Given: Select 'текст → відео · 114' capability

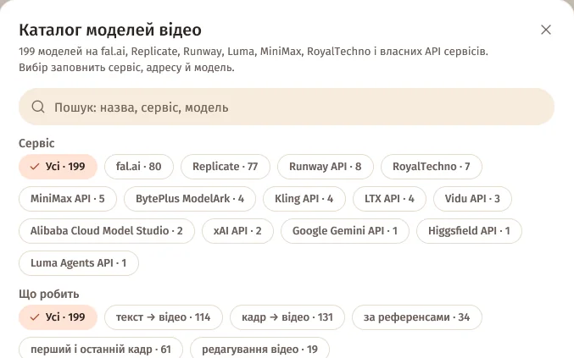Looking at the screenshot, I should pyautogui.click(x=164, y=317).
